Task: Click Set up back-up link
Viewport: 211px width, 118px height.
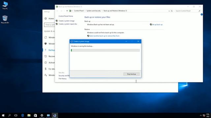Action: pos(157,25)
